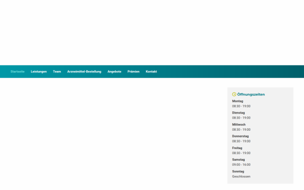This screenshot has width=304, height=190.
Task: Select the Mittwoch label
Action: [x=239, y=125]
